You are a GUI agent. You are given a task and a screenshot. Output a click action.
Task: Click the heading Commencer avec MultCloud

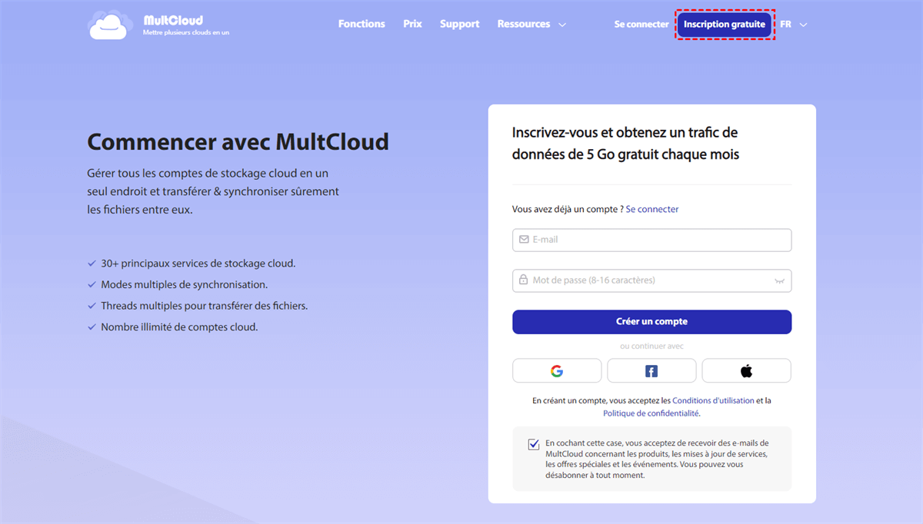click(x=238, y=142)
